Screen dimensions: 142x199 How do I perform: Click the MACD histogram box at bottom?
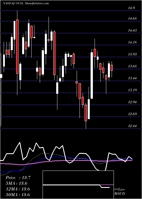coord(78,185)
